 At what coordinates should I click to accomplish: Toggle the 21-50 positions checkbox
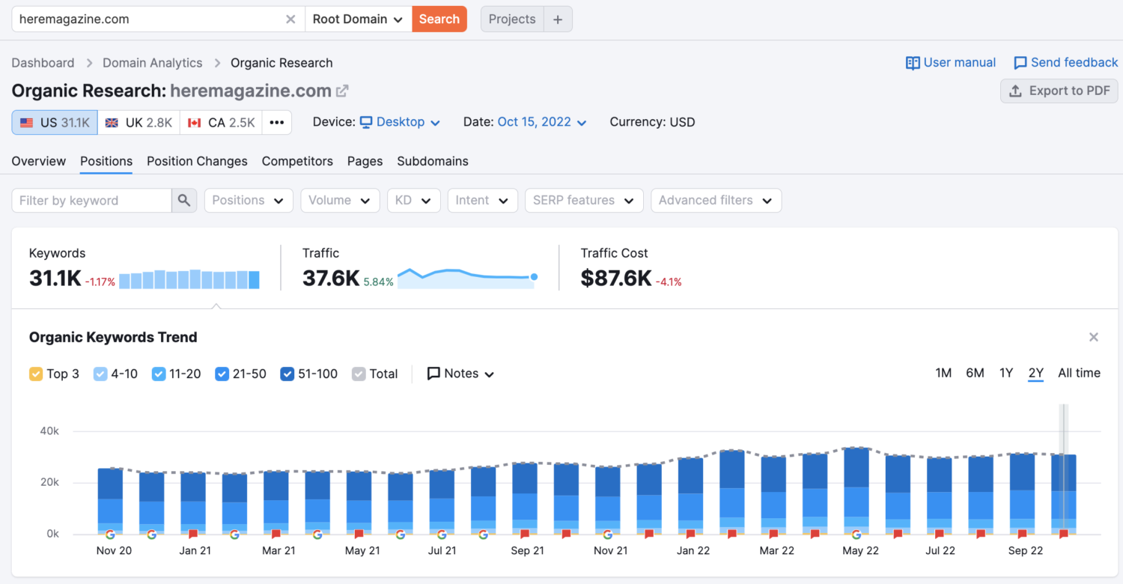click(222, 374)
